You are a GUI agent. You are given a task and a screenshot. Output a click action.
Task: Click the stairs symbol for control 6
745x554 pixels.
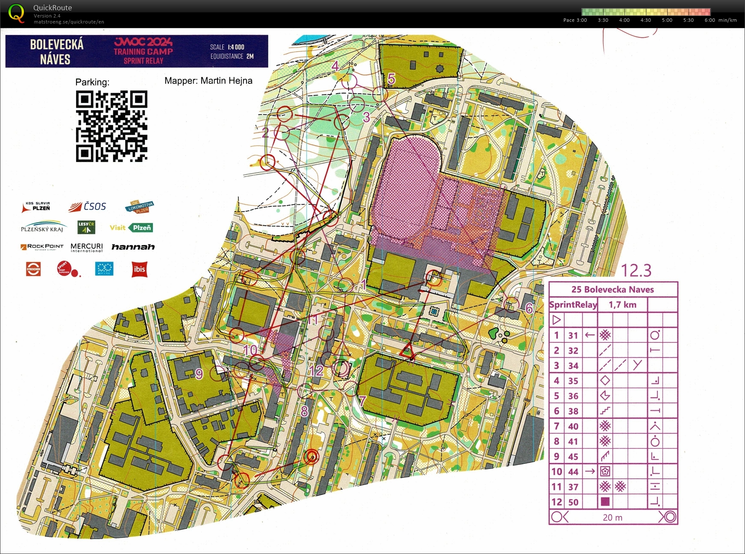pos(605,411)
